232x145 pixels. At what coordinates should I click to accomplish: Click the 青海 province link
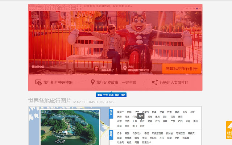[181, 117]
